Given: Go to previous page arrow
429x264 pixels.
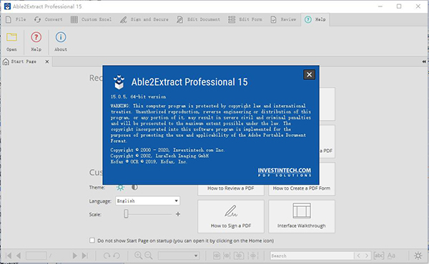Looking at the screenshot, I should click(x=19, y=255).
